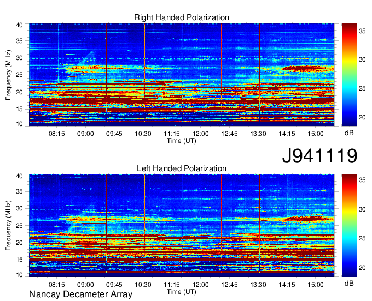The width and height of the screenshot is (372, 301).
Task: Click the 20 MHz tick on the top plot's frequency axis
Action: [x=19, y=92]
